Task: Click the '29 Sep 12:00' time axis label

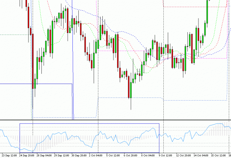Action: point(62,155)
